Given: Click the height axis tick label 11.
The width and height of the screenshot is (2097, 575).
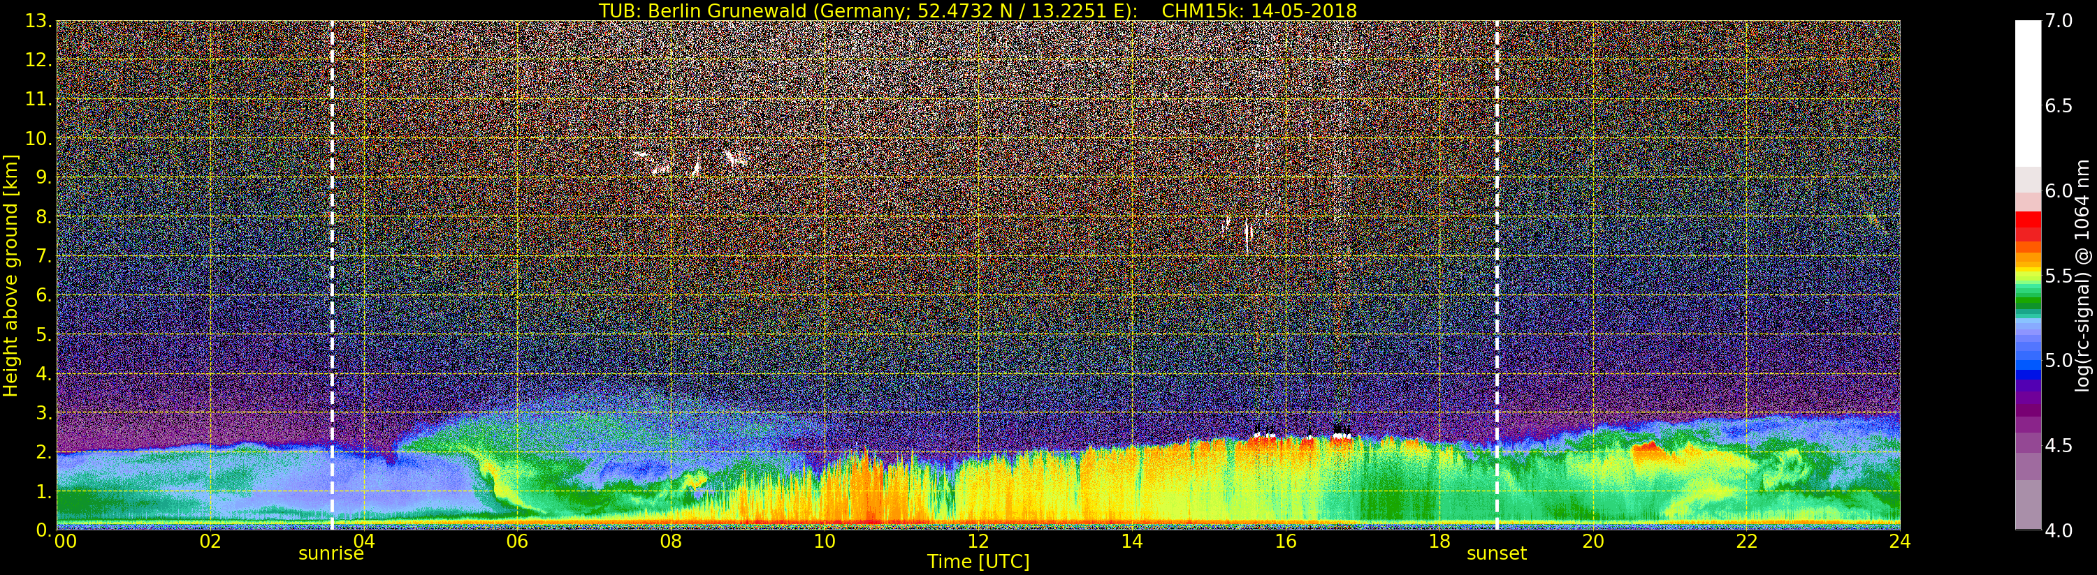Looking at the screenshot, I should point(38,99).
